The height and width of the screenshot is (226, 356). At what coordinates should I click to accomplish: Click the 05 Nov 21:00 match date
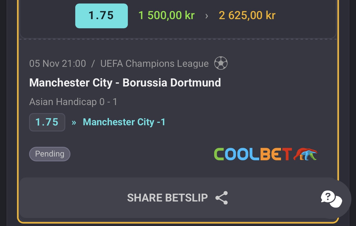(x=58, y=64)
